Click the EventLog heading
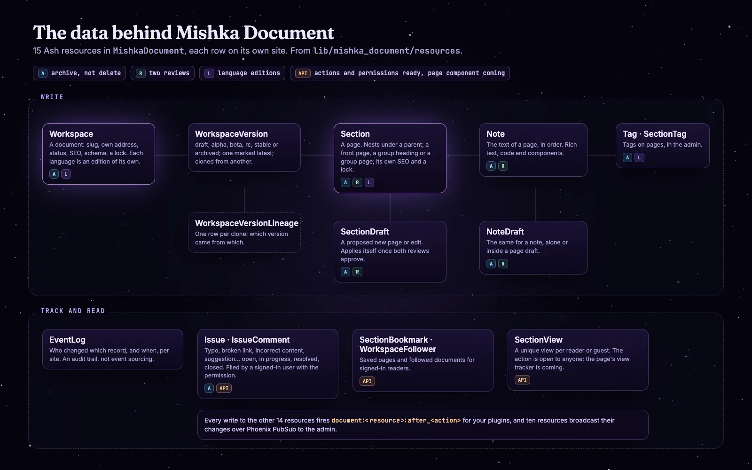 [67, 340]
